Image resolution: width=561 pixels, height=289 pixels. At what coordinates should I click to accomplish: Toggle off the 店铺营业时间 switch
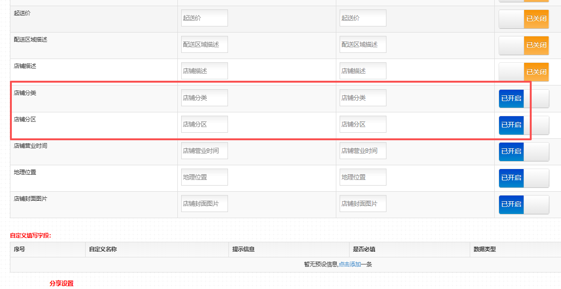[x=524, y=152]
